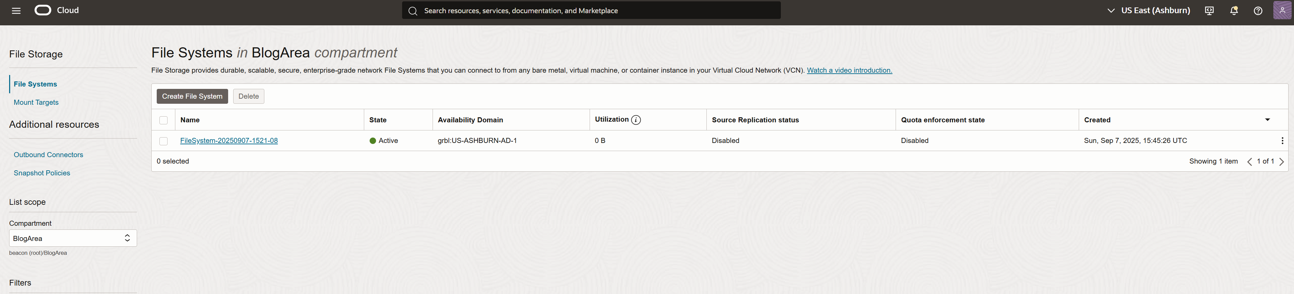Screen dimensions: 1294x294
Task: Open the announcements bell icon
Action: [x=1234, y=10]
